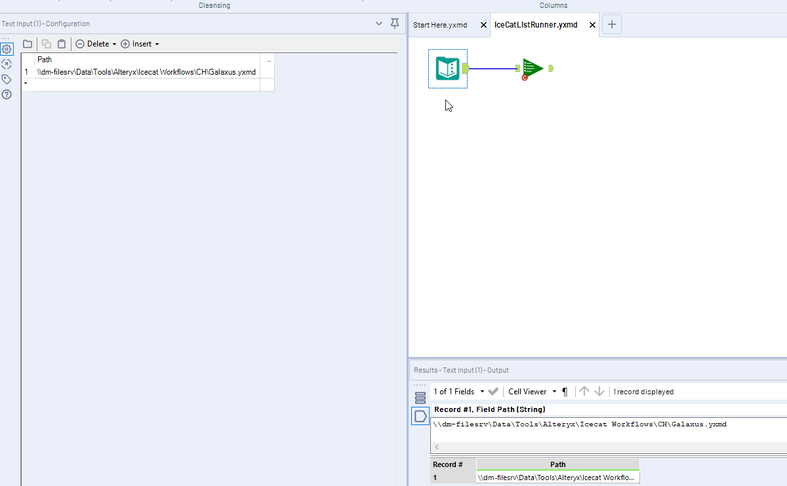The width and height of the screenshot is (787, 486).
Task: Open the folder icon in Text Input configuration
Action: coord(27,43)
